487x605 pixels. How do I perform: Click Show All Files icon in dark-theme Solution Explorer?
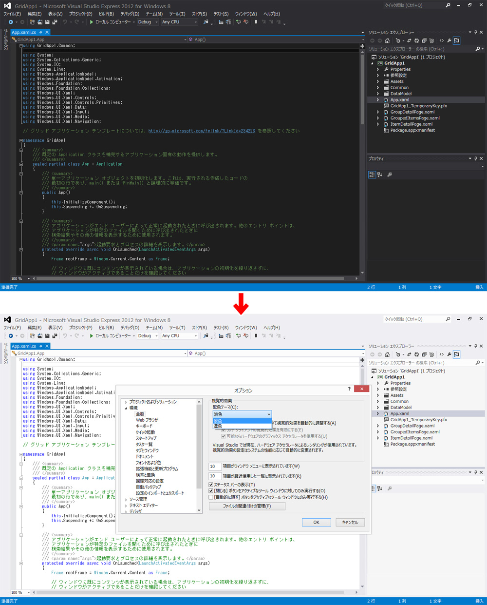pos(432,41)
